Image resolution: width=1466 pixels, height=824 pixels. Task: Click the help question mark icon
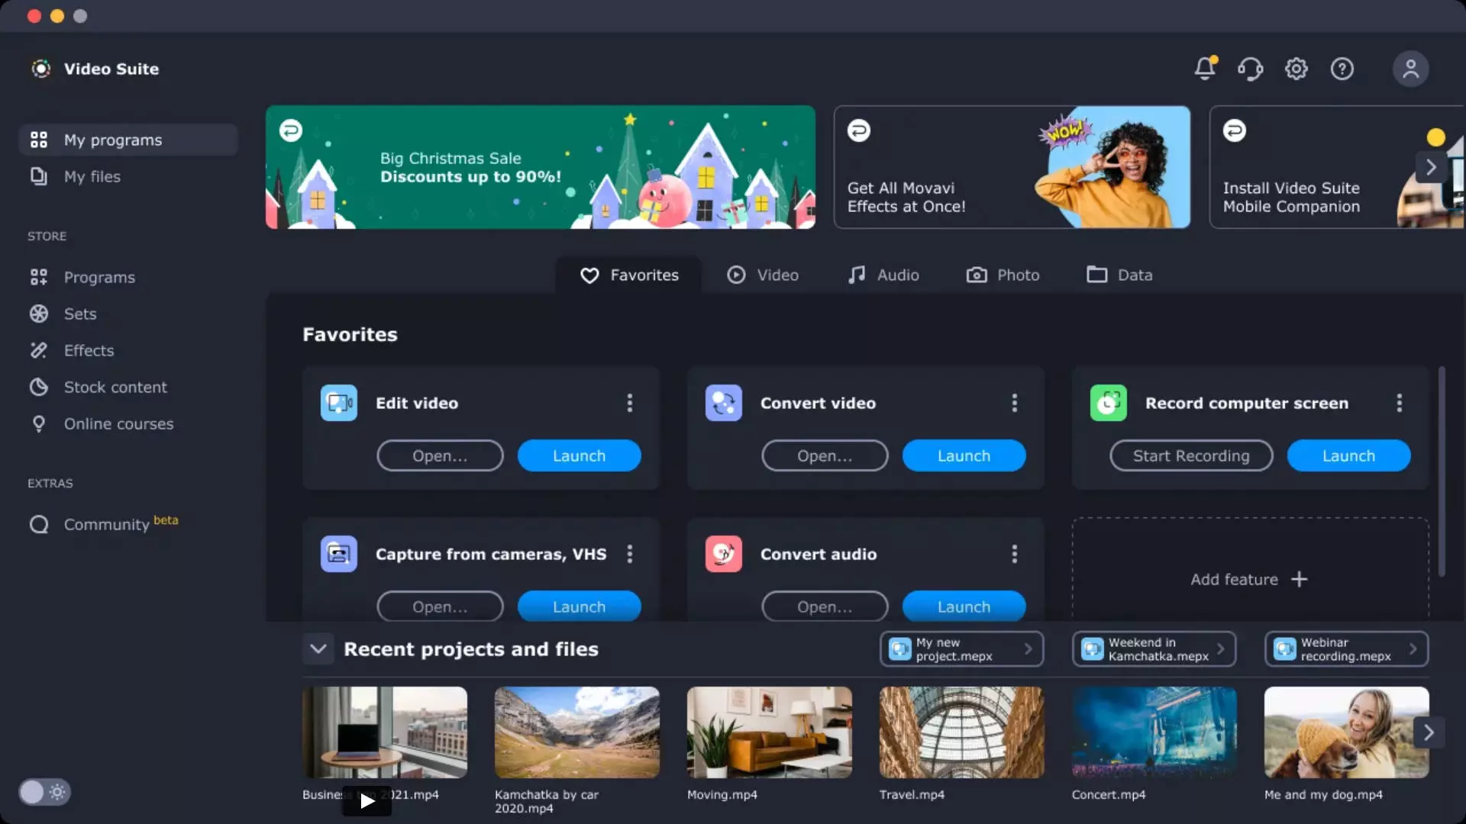coord(1342,69)
